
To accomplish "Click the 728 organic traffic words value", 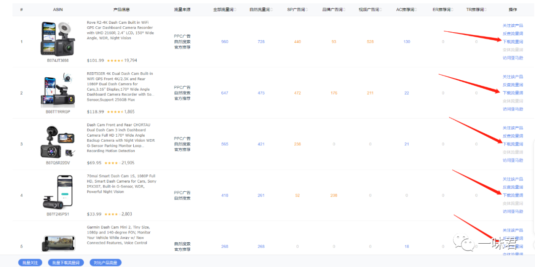I will [x=261, y=42].
